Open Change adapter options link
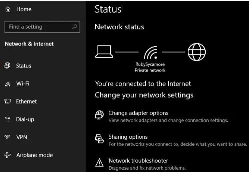Screen dimensions: 249x172 [138, 113]
